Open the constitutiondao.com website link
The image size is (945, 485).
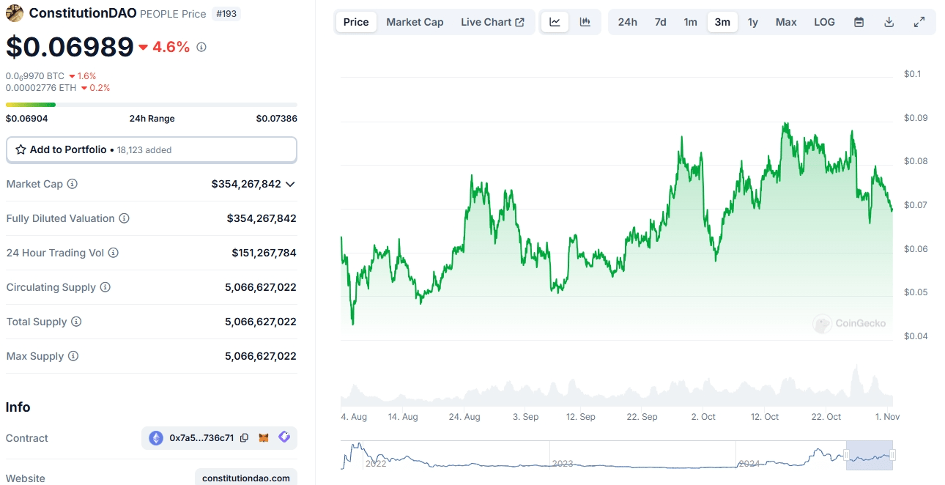tap(245, 478)
